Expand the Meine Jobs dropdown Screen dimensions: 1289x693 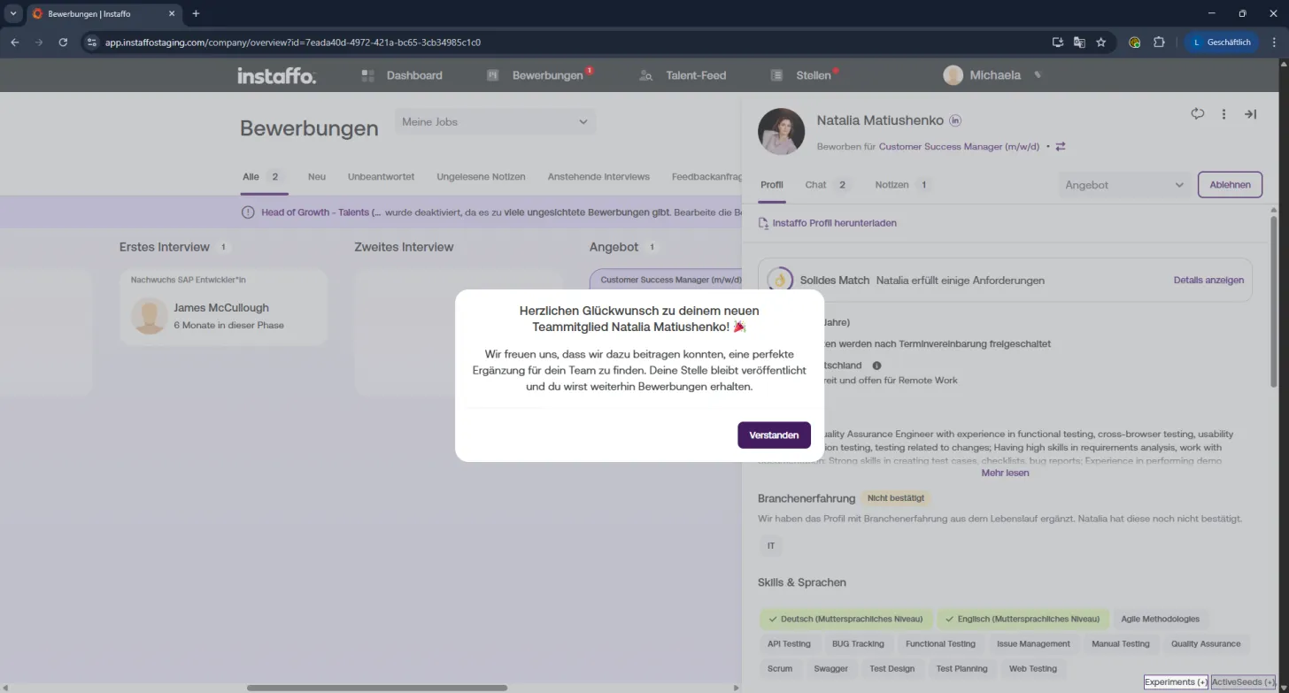click(x=495, y=122)
